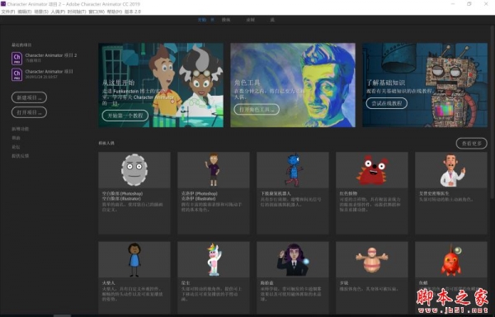Click the 打开项目 button
Image resolution: width=495 pixels, height=317 pixels.
click(x=30, y=112)
